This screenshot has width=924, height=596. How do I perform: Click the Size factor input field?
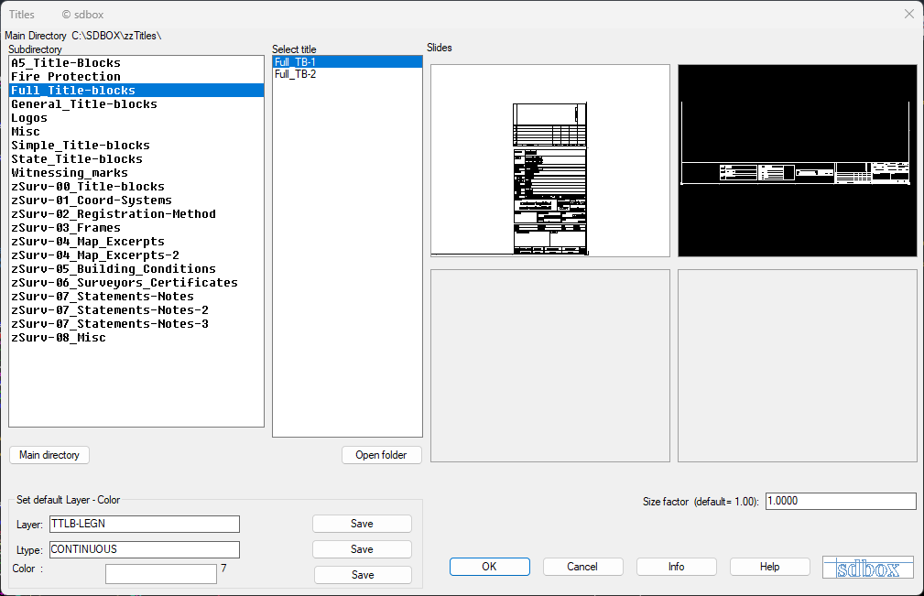(841, 501)
